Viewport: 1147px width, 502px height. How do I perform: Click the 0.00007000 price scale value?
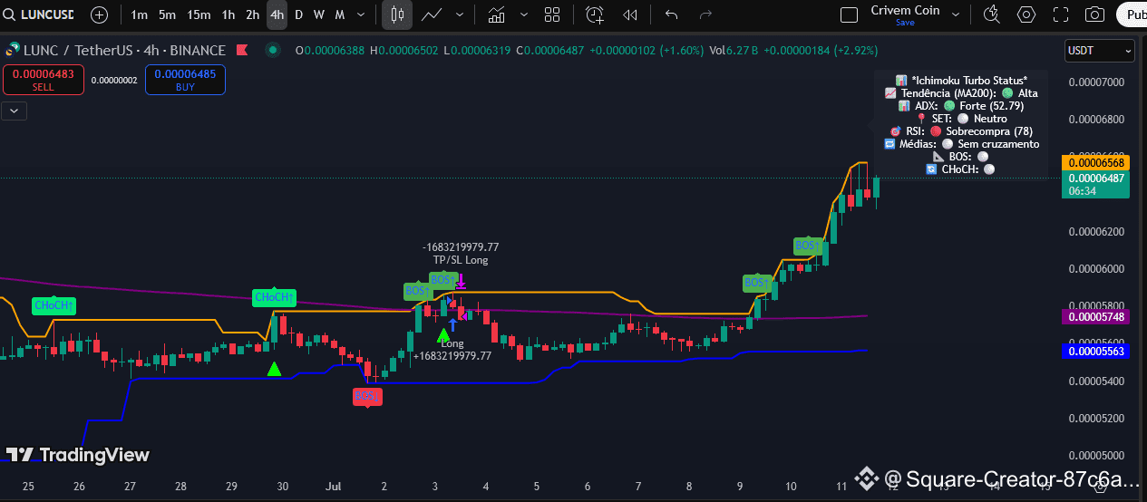click(1096, 82)
